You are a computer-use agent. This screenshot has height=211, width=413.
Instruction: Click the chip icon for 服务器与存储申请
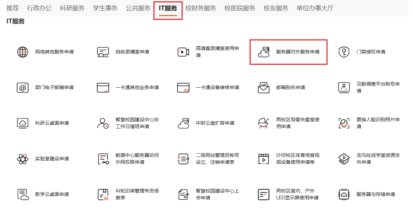coord(344,195)
